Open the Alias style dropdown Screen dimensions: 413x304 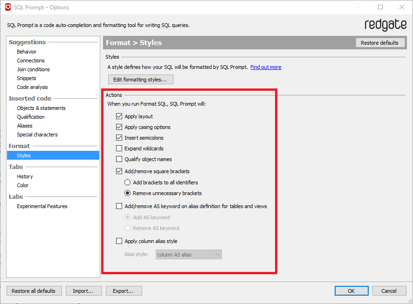(188, 255)
